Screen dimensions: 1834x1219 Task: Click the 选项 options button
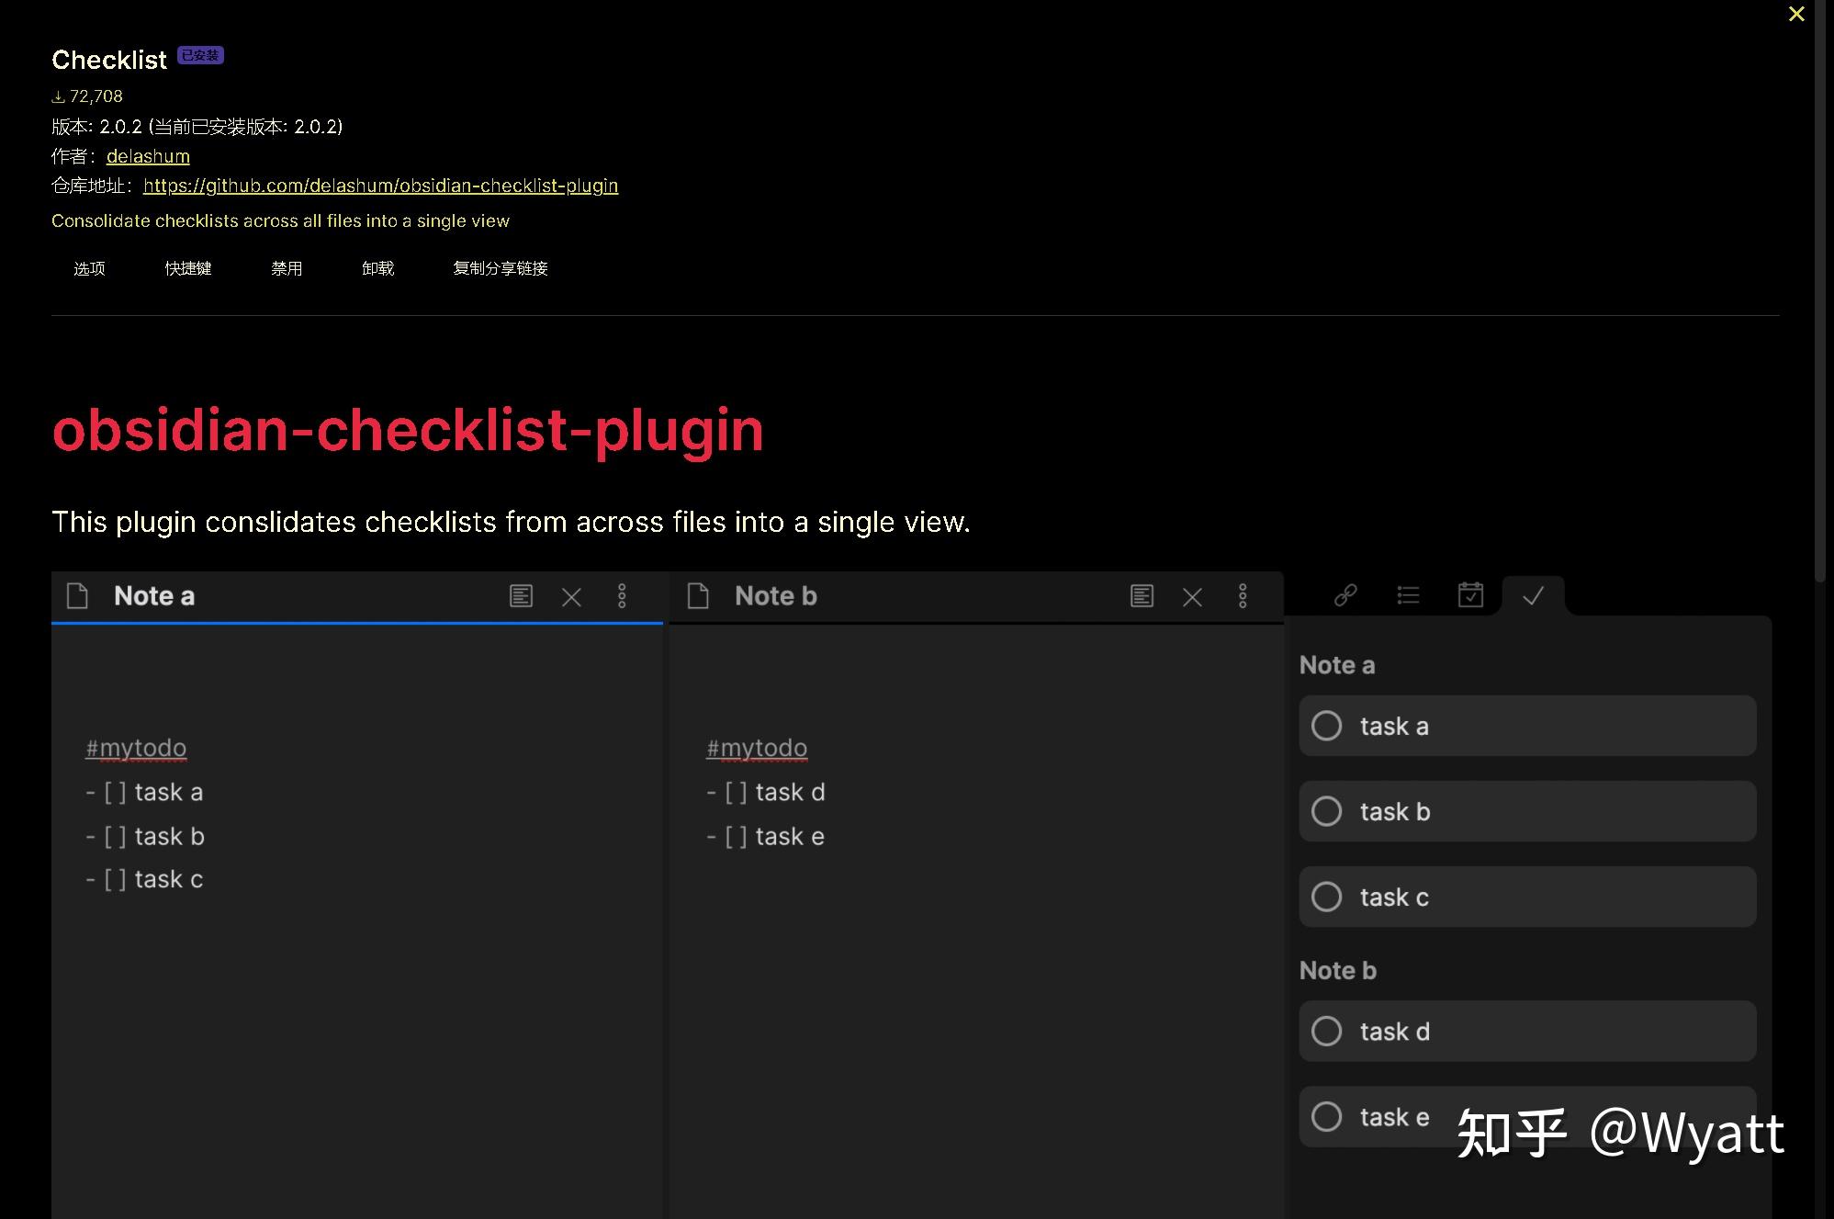pyautogui.click(x=89, y=268)
